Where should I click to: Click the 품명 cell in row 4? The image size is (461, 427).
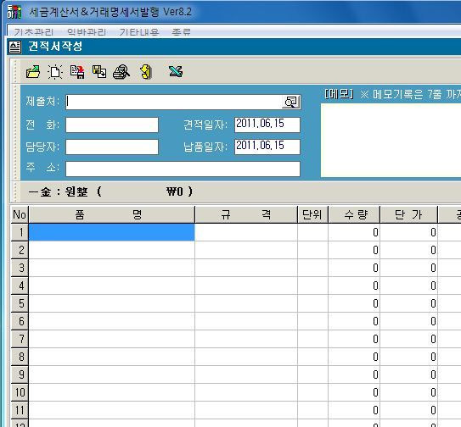(112, 286)
